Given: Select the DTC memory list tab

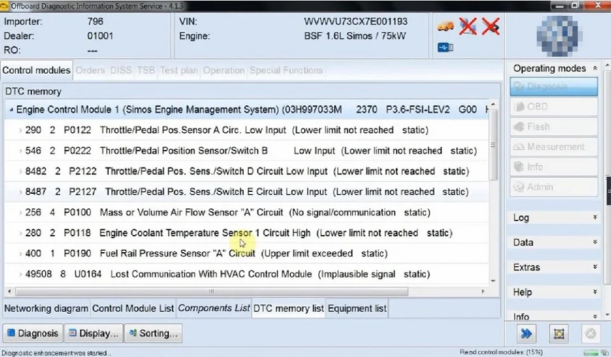Looking at the screenshot, I should point(288,308).
